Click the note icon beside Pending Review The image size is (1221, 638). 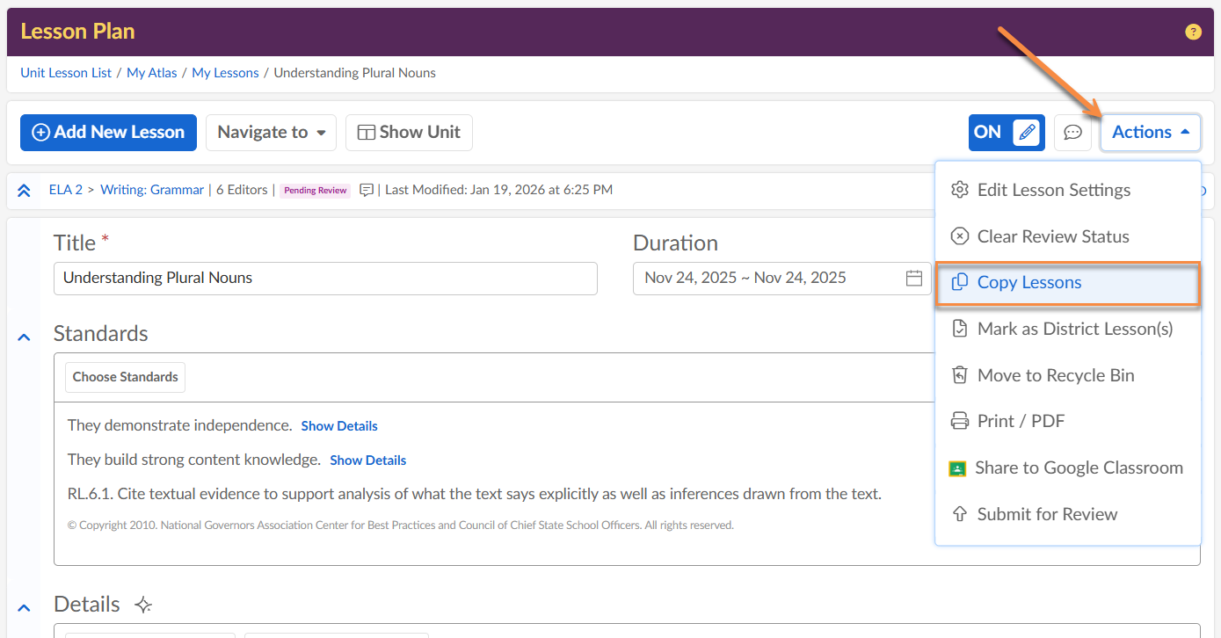tap(367, 190)
